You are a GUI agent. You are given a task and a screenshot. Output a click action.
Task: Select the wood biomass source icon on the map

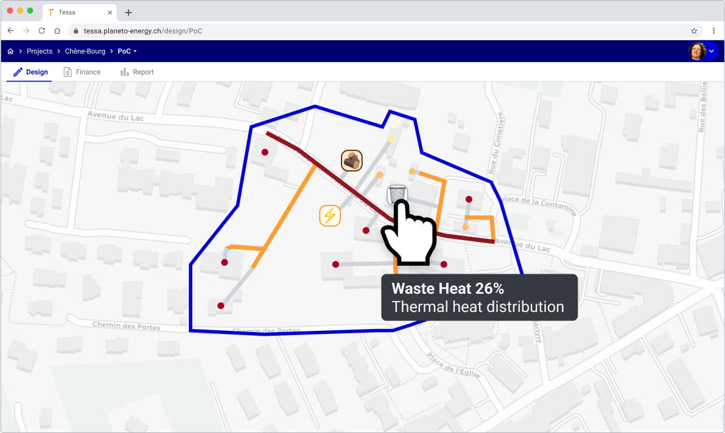tap(351, 160)
